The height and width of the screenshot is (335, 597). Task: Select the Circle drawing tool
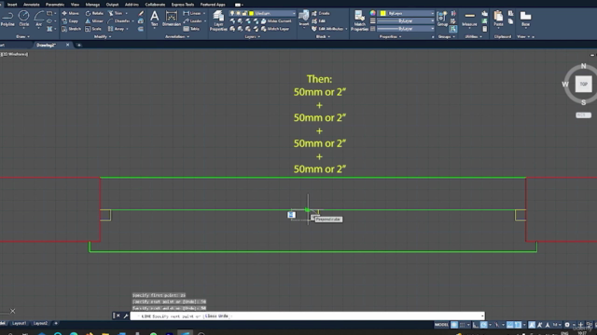point(24,19)
